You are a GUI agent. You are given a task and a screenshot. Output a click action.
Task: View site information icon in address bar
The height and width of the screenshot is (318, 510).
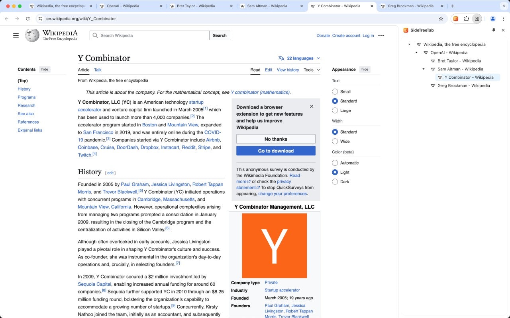click(40, 19)
